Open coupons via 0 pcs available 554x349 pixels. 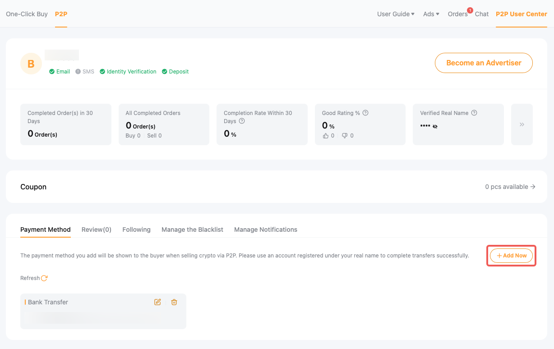(510, 187)
